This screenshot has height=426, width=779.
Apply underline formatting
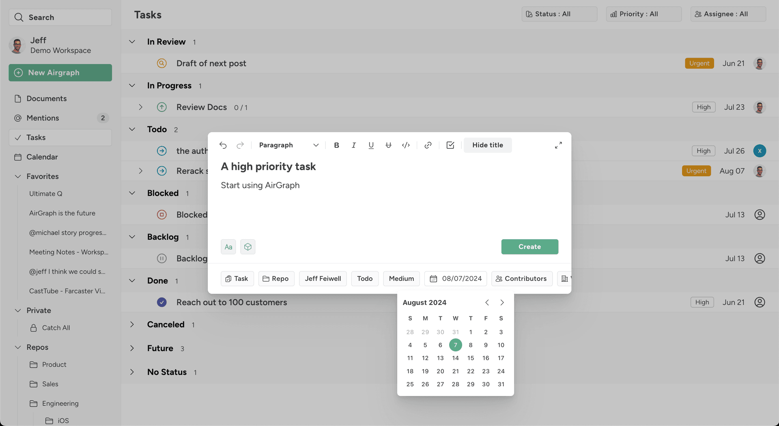pos(371,145)
